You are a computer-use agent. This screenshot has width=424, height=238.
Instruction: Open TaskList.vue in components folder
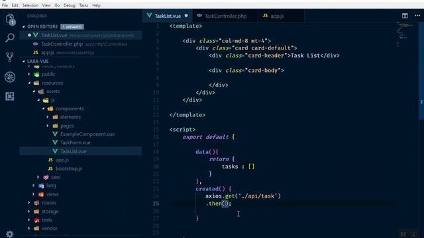point(74,151)
